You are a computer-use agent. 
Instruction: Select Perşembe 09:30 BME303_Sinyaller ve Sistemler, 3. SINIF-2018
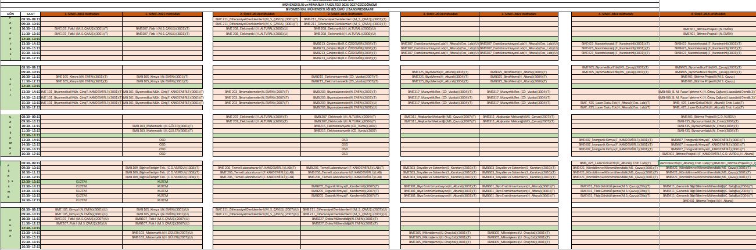point(440,168)
